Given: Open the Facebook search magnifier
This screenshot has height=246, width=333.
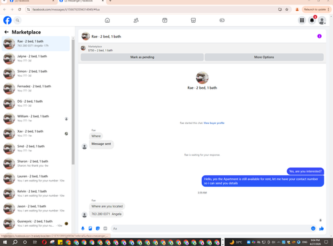Looking at the screenshot, I should click(x=17, y=21).
